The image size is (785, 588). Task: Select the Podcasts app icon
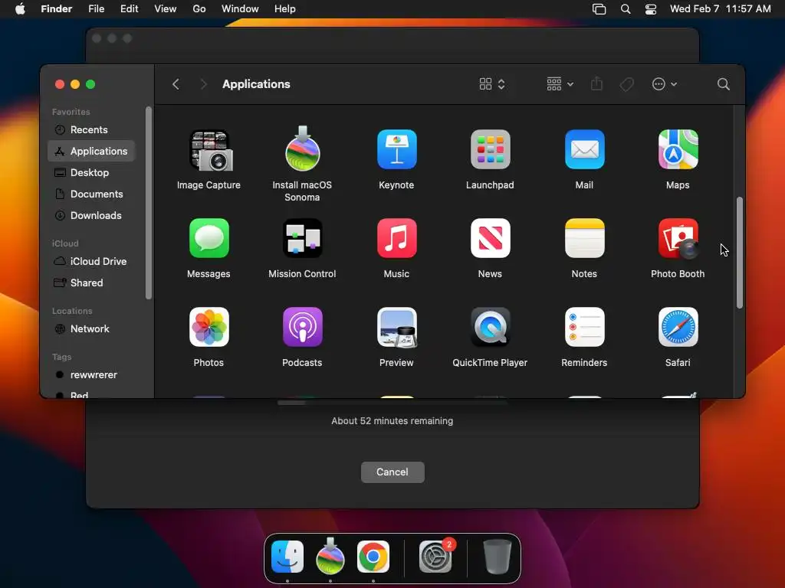click(302, 327)
